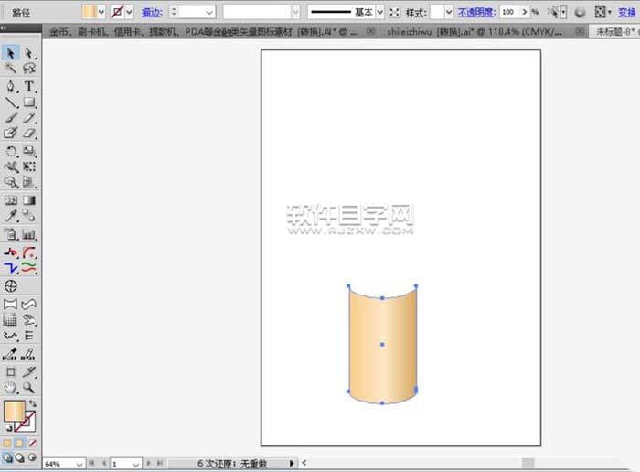The width and height of the screenshot is (640, 472).
Task: Select the Direct Selection tool
Action: pyautogui.click(x=29, y=54)
